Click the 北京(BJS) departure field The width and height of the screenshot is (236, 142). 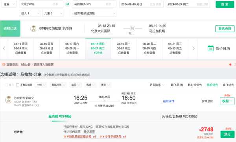(41, 4)
